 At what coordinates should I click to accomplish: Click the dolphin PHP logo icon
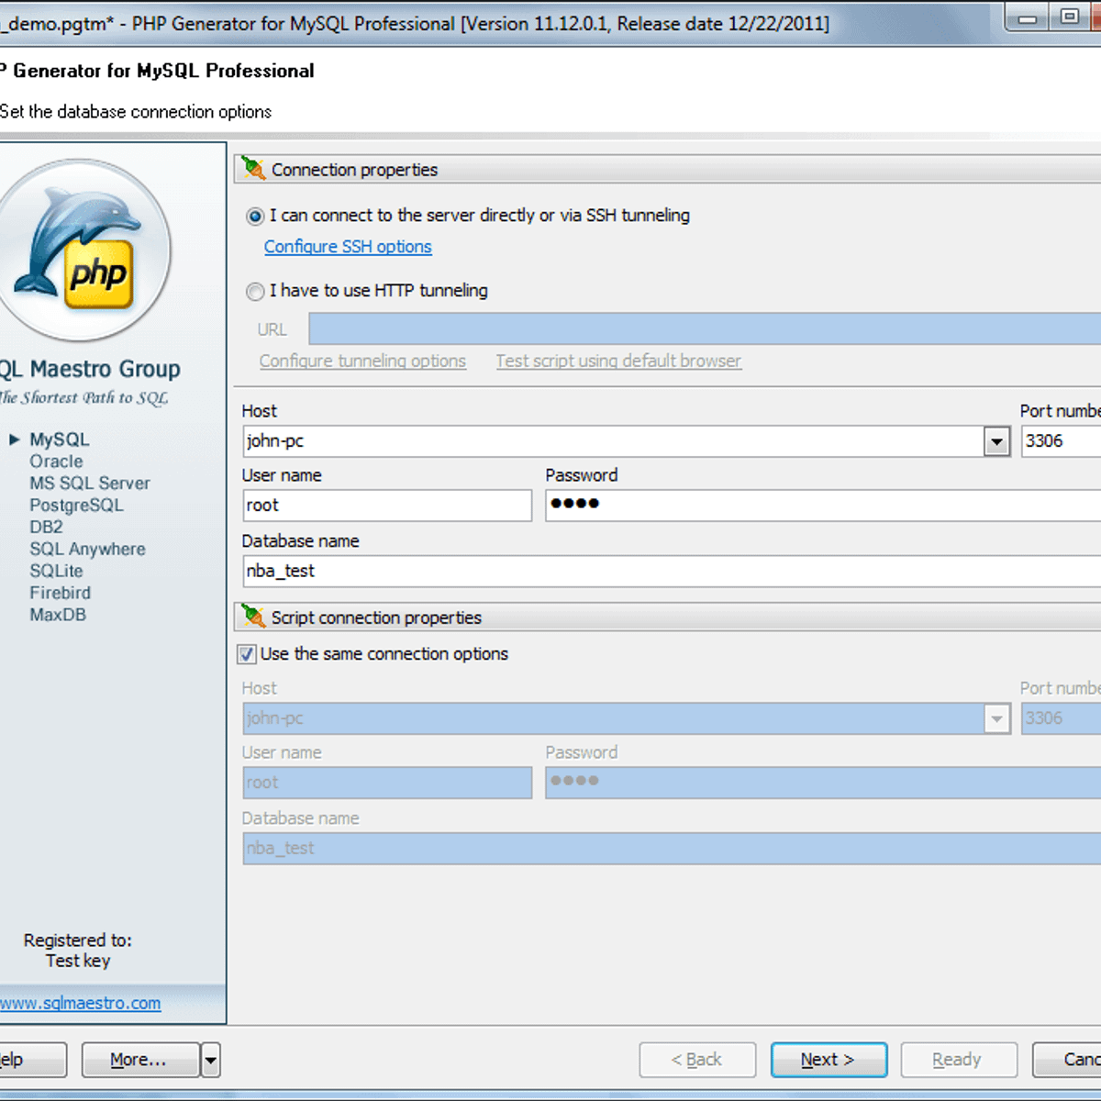(83, 250)
